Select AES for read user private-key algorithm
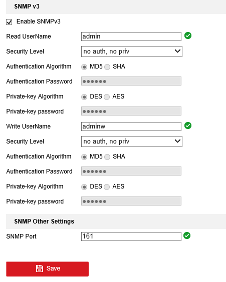 107,97
